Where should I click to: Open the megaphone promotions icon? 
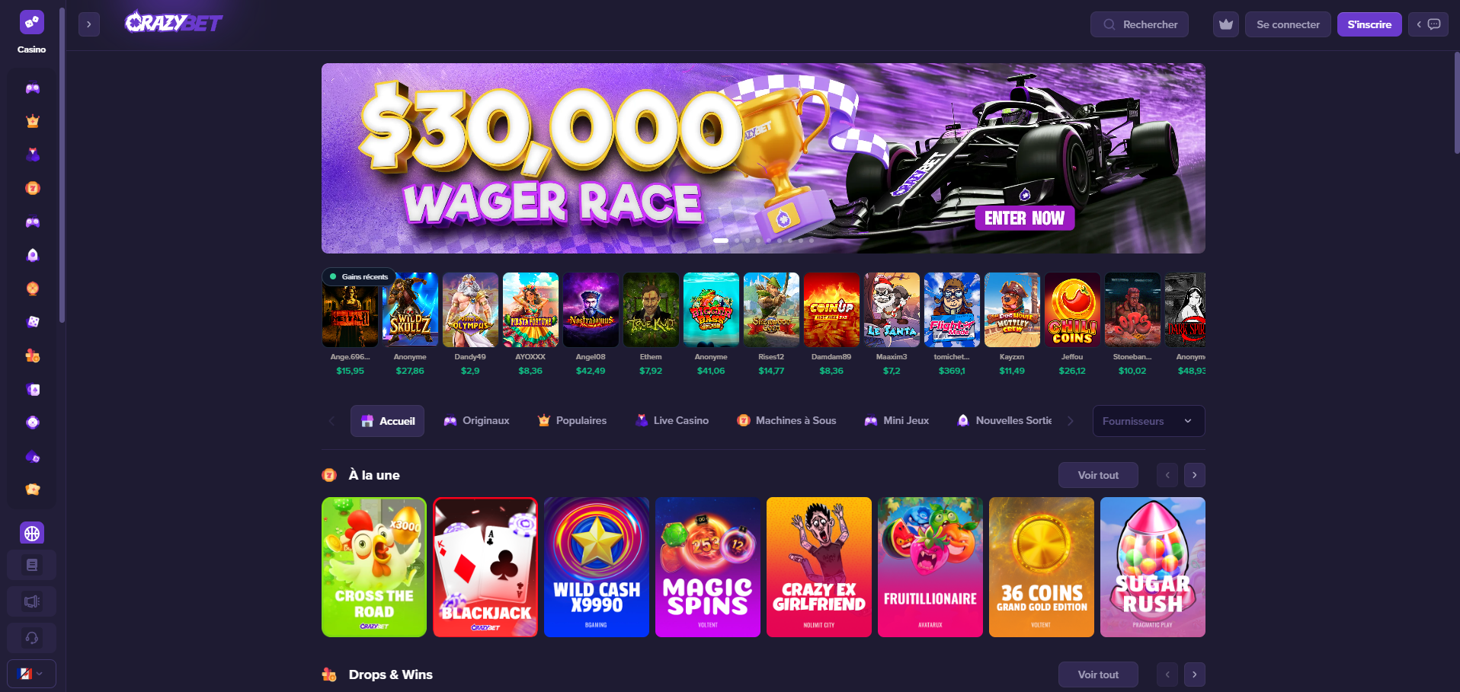click(x=32, y=601)
